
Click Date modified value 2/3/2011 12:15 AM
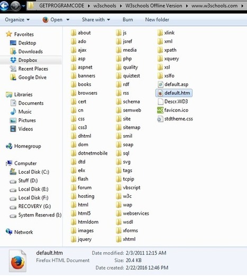coord(146,253)
